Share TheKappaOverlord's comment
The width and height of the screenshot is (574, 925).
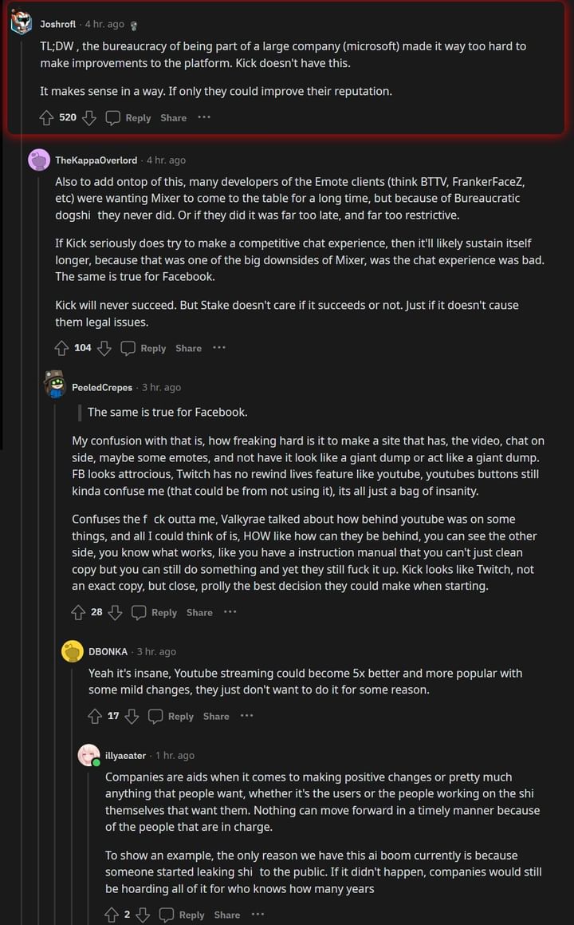(188, 348)
